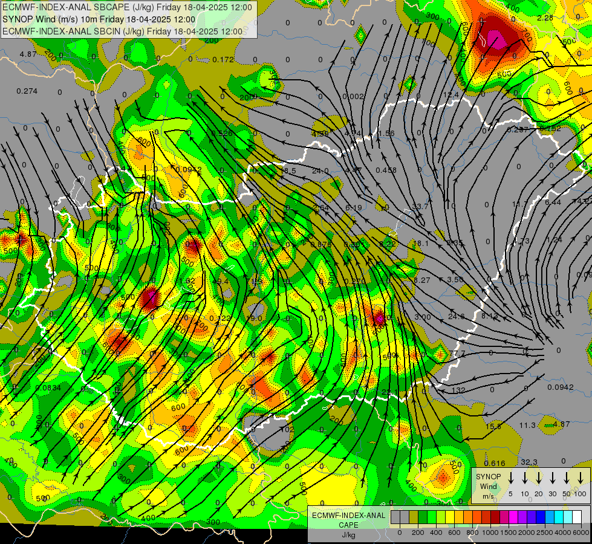Screen dimensions: 592x544
Task: Click the 15.6 value on the map
Action: point(493,426)
